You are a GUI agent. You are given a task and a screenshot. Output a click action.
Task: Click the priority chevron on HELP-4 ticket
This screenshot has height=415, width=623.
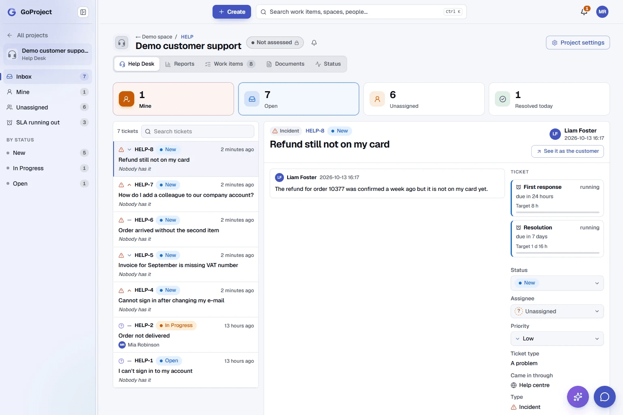(x=129, y=290)
